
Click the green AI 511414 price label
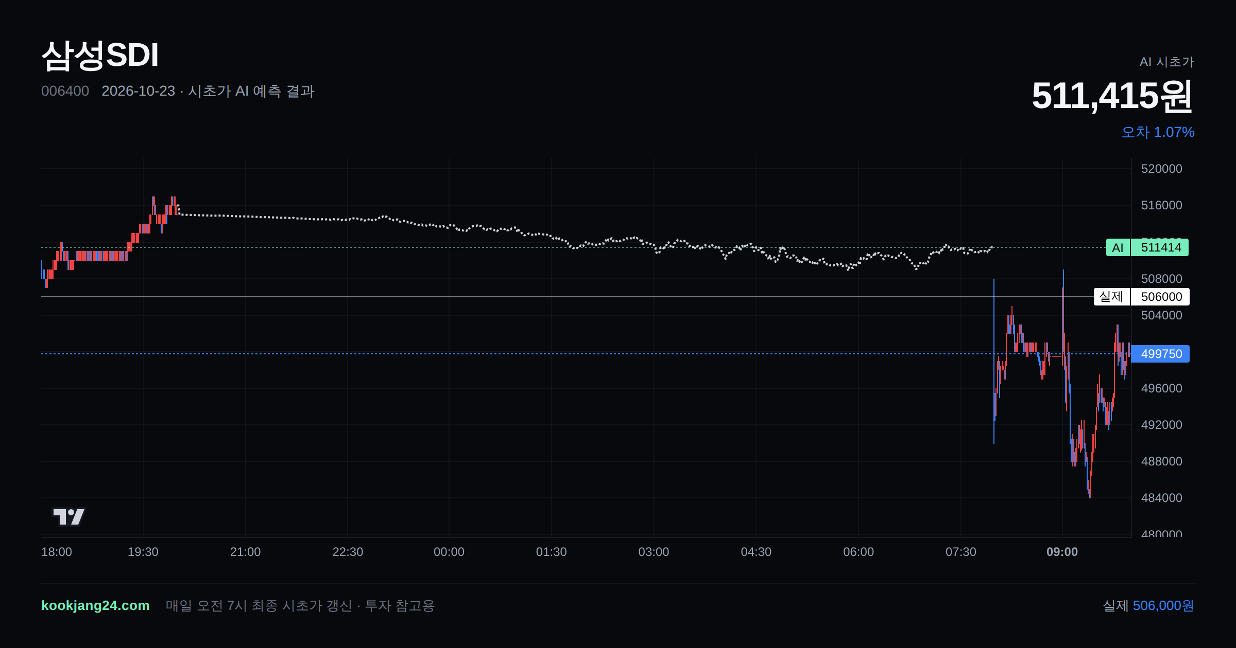[1147, 247]
